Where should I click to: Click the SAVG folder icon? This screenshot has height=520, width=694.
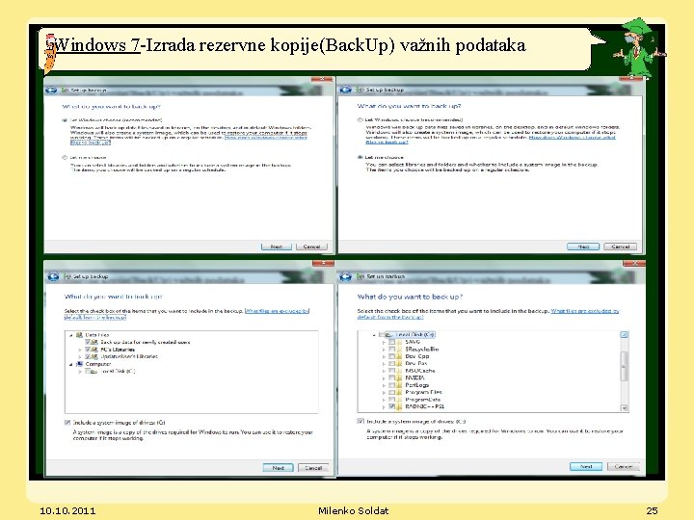coord(399,342)
